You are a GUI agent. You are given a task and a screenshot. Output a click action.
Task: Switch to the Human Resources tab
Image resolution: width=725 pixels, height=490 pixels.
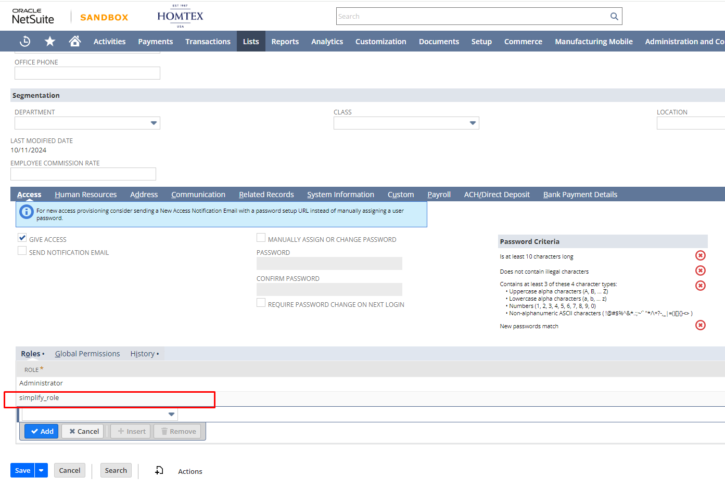[85, 195]
